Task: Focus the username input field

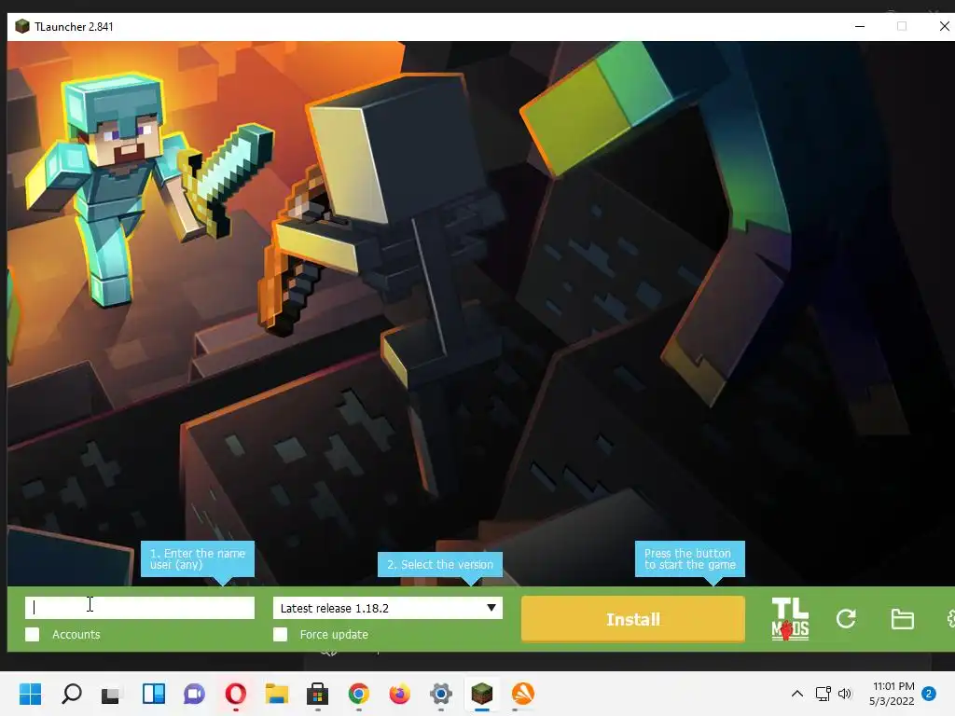Action: tap(140, 608)
